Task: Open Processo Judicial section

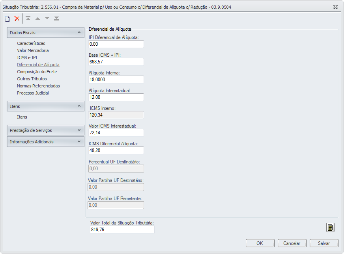Action: coord(33,93)
